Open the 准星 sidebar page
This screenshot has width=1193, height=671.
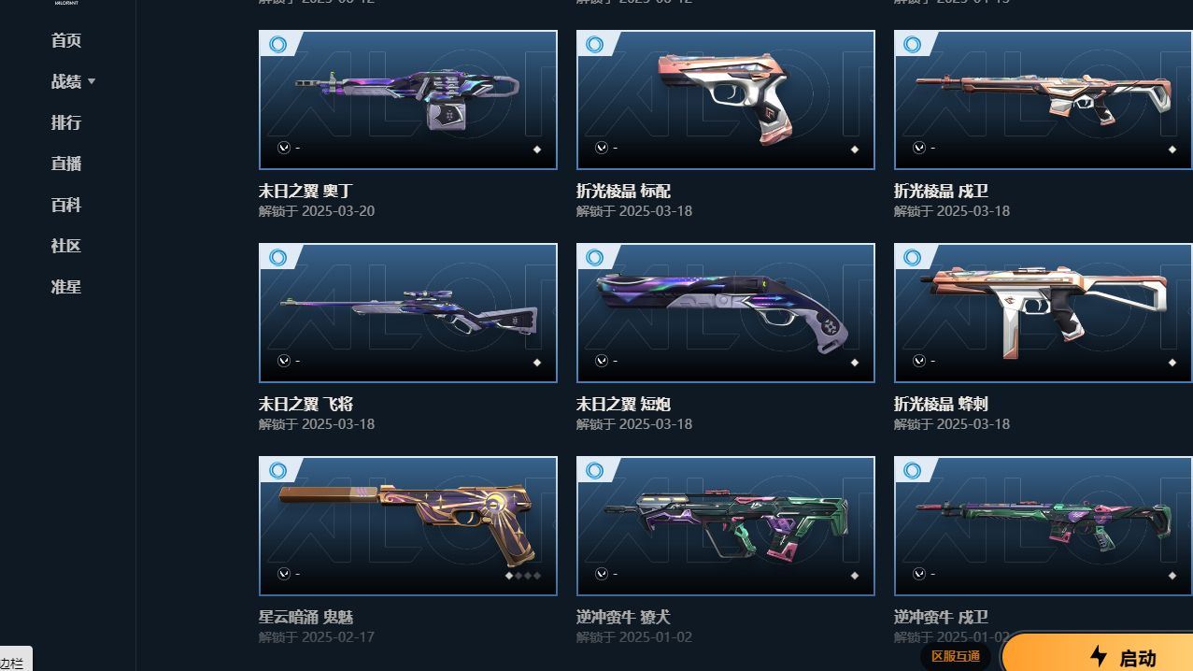coord(66,287)
